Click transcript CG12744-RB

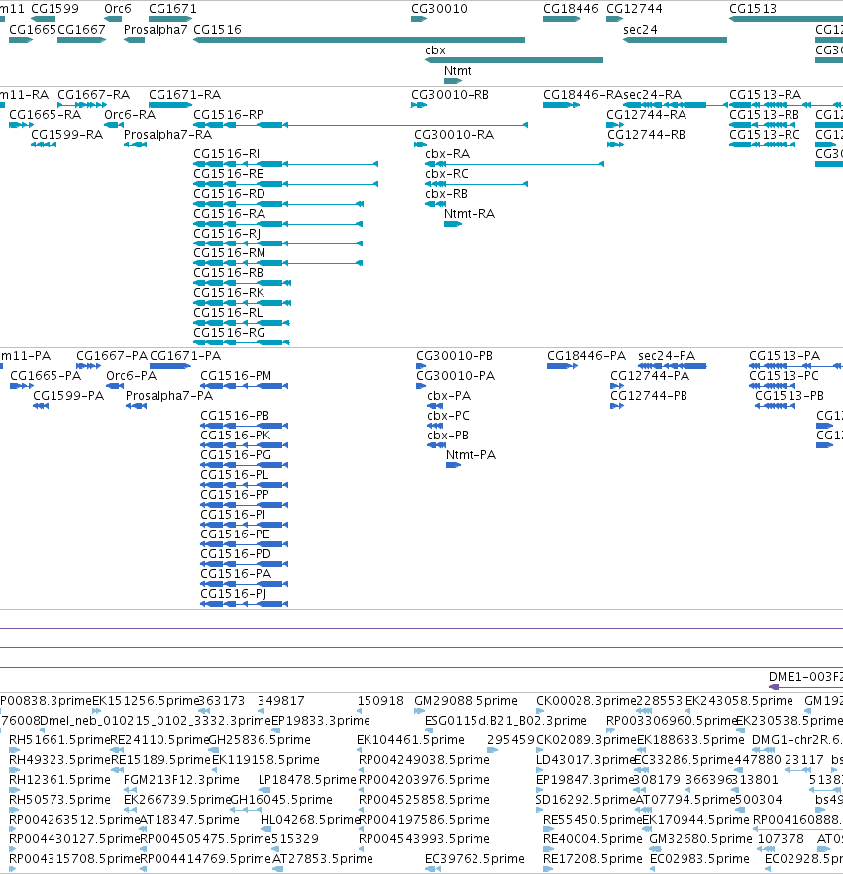point(616,145)
